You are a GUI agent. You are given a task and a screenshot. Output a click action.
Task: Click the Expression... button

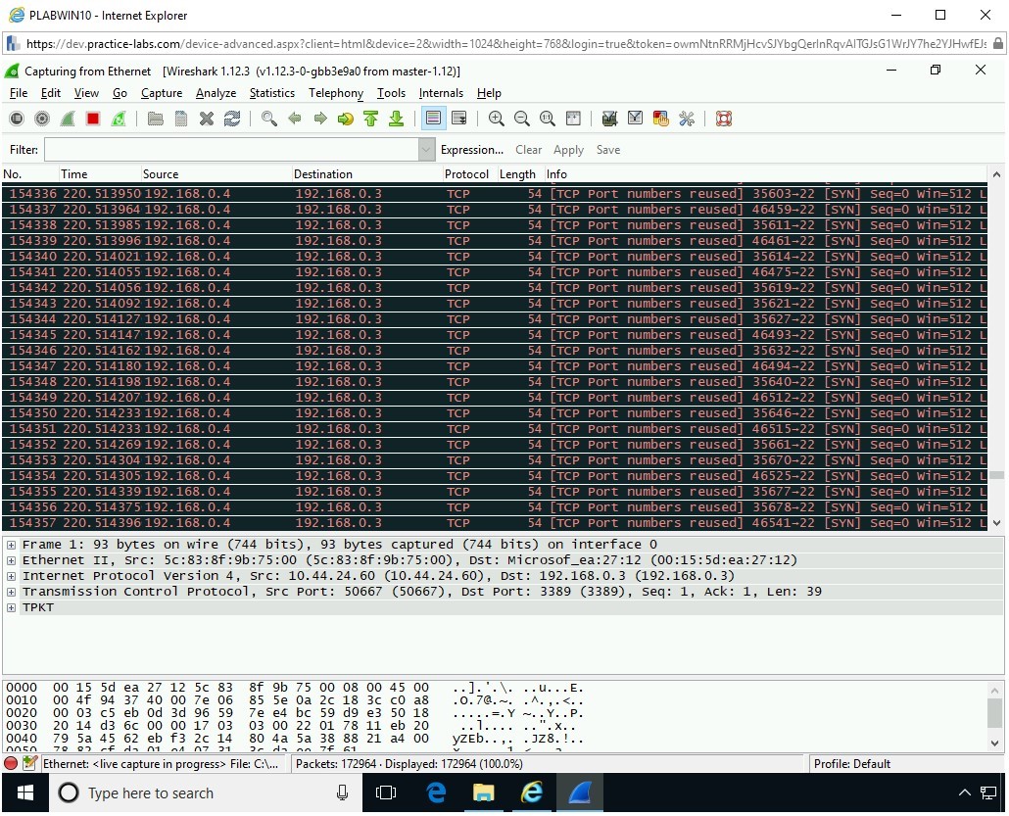tap(471, 150)
